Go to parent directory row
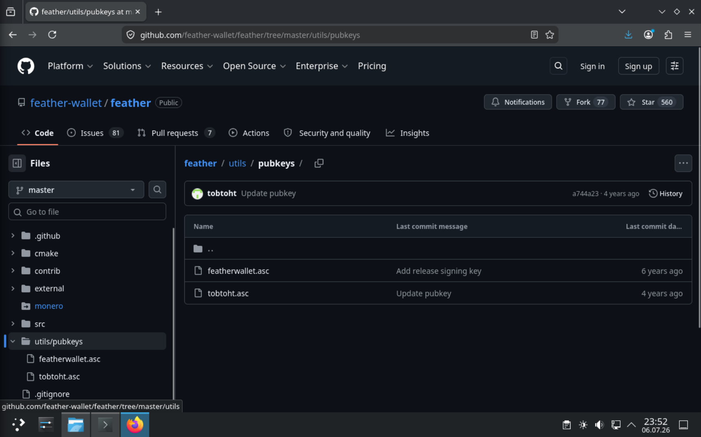 [438, 248]
